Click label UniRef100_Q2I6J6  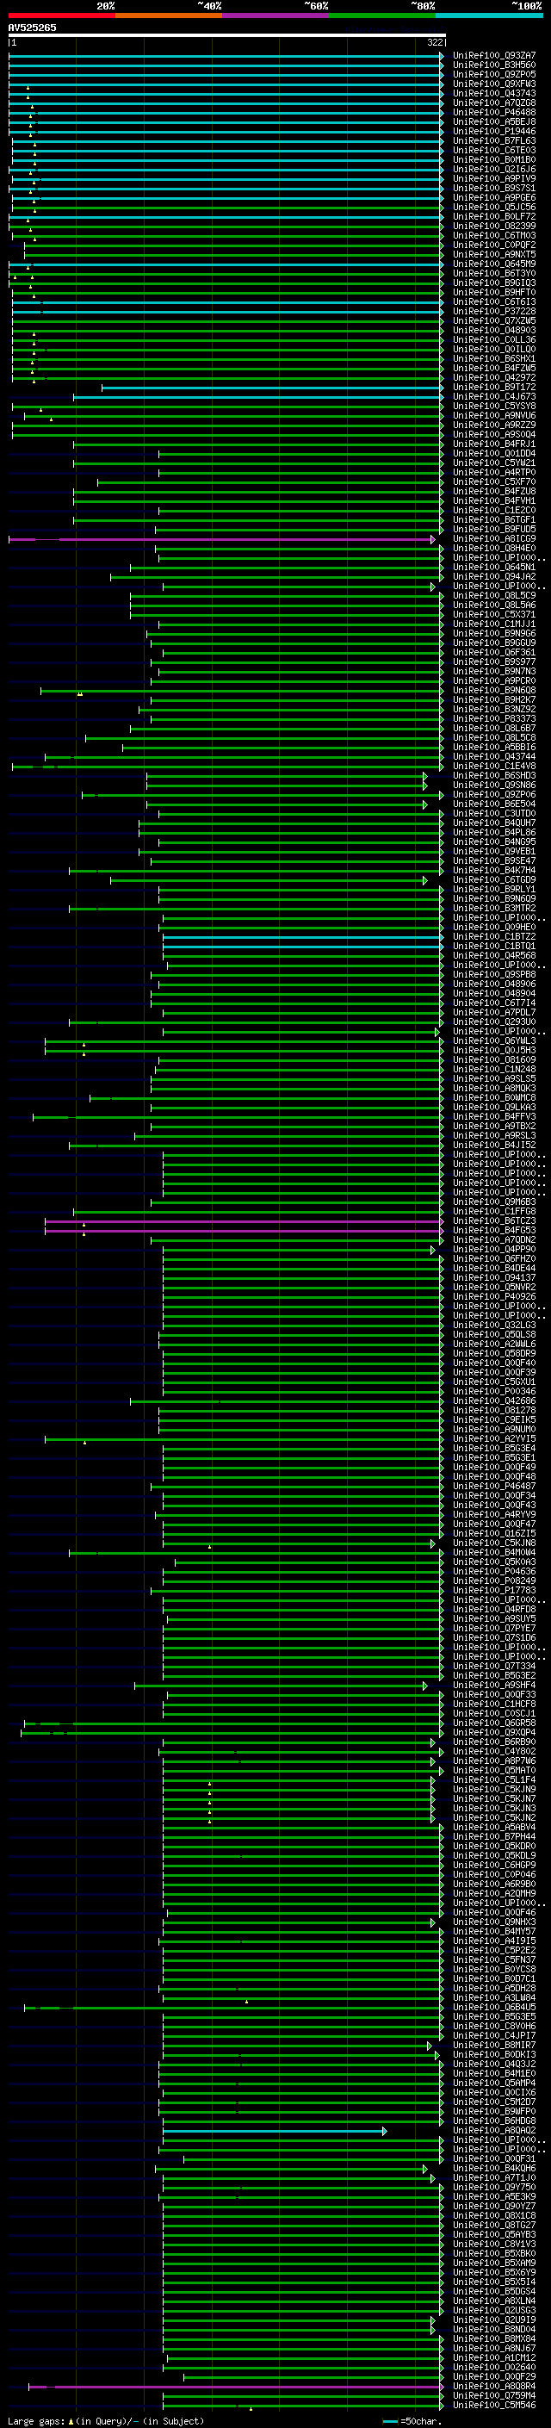[x=494, y=170]
